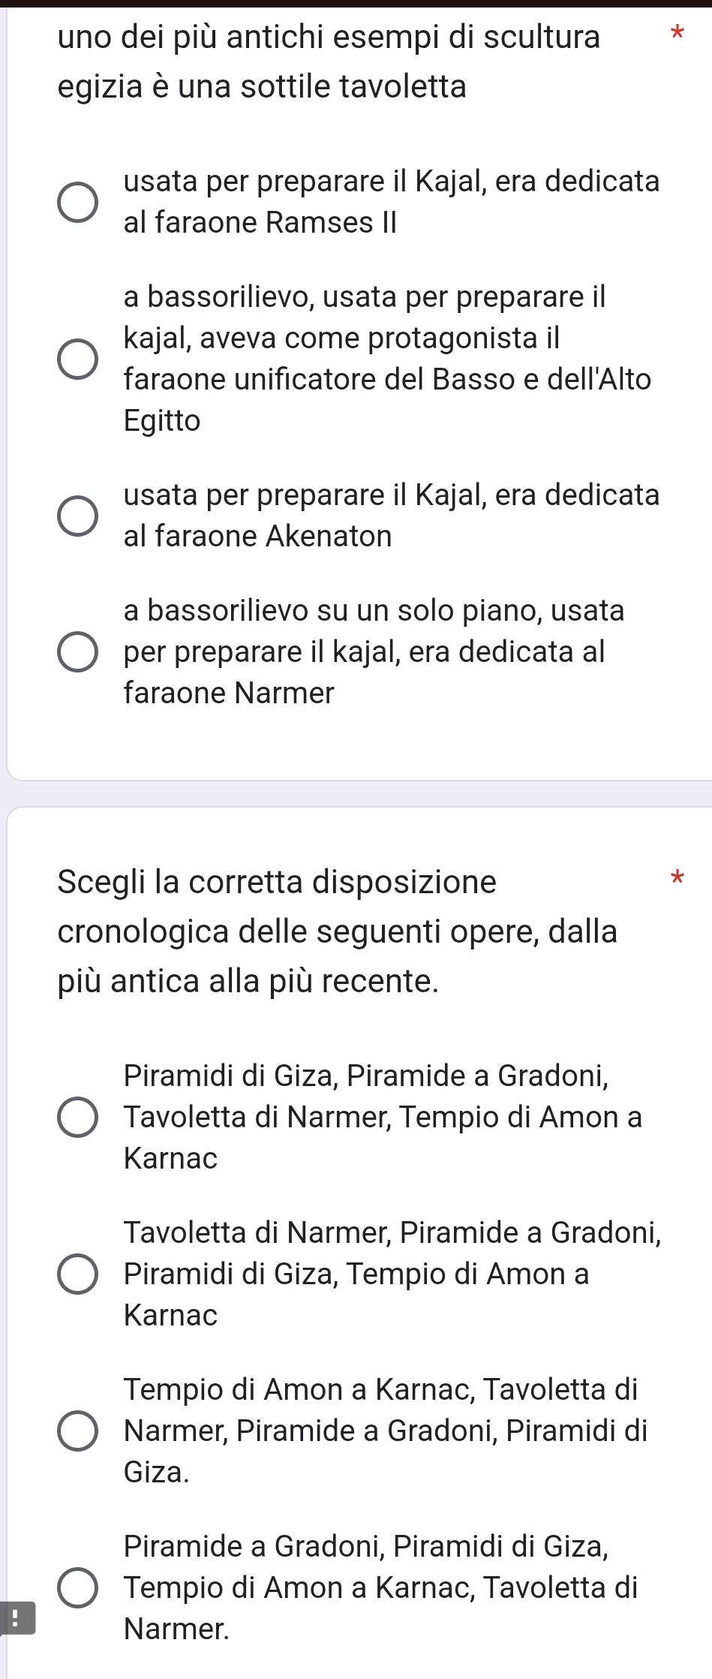
Task: Pick the faraone Narmer radio button
Action: click(x=77, y=651)
